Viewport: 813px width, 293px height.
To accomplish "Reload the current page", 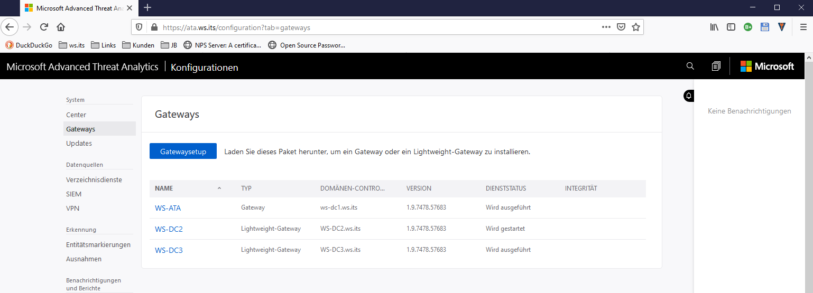I will point(44,27).
